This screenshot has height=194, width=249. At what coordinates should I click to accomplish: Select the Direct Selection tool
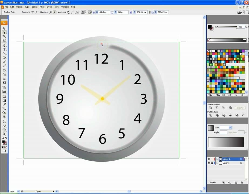pyautogui.click(x=4, y=32)
